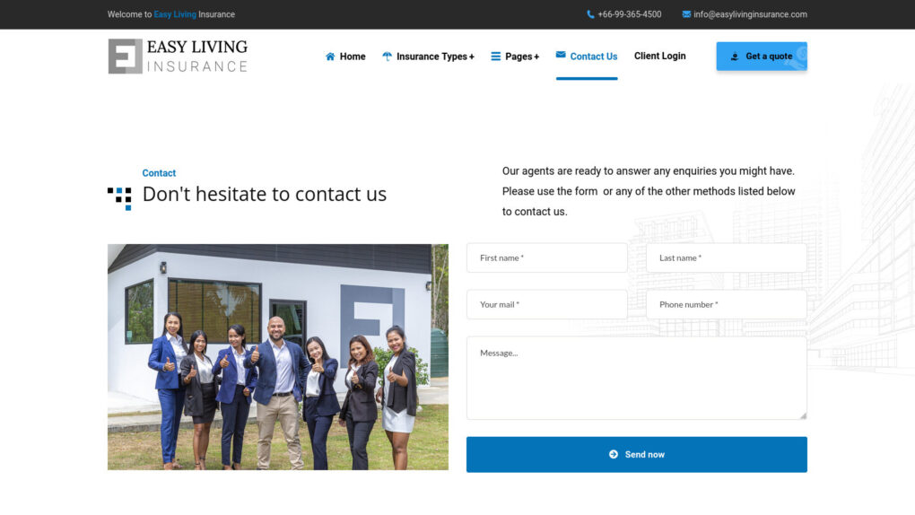Click the house icon beside Home
Image resolution: width=915 pixels, height=515 pixels.
click(330, 57)
